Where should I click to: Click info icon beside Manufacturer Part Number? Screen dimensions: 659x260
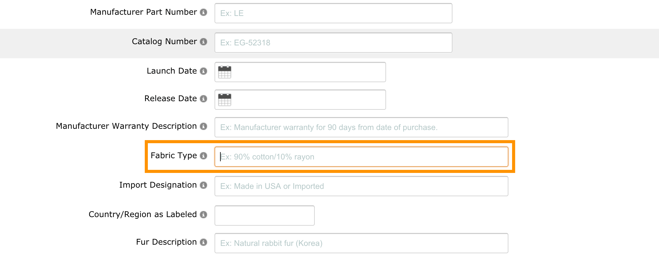[203, 12]
